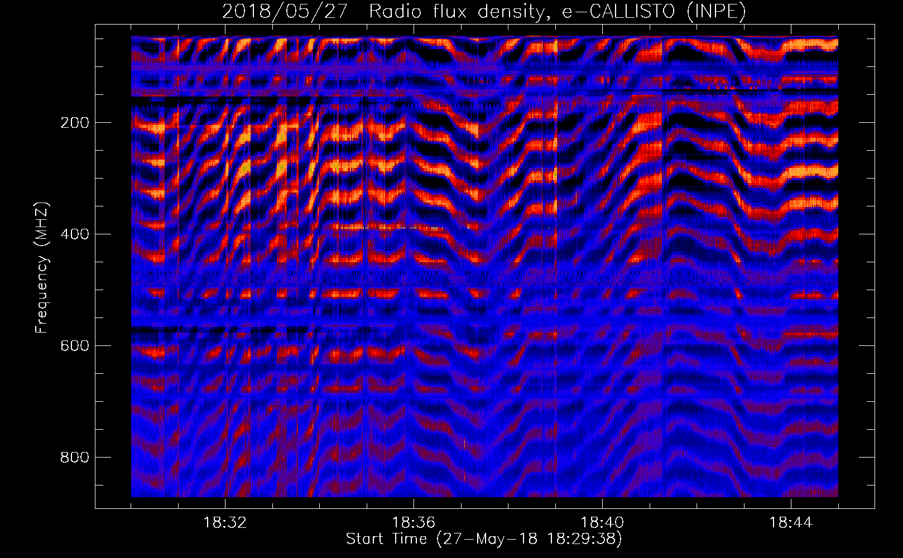Click the 18:36 time tick label
The height and width of the screenshot is (558, 903).
(414, 523)
